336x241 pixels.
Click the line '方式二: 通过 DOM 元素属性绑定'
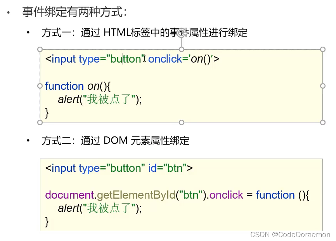point(116,141)
